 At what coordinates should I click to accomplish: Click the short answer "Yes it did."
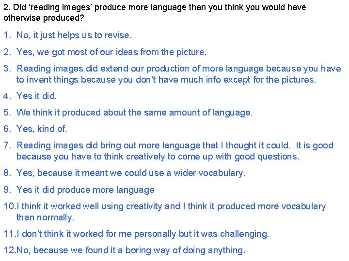[x=37, y=96]
